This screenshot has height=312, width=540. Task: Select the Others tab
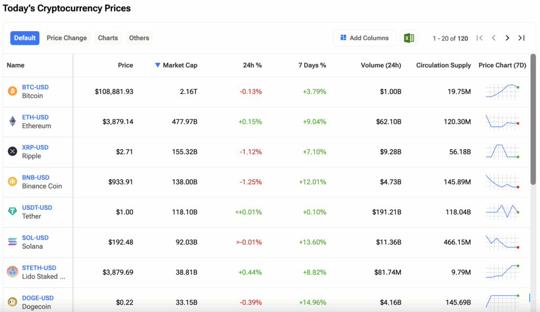click(x=139, y=38)
